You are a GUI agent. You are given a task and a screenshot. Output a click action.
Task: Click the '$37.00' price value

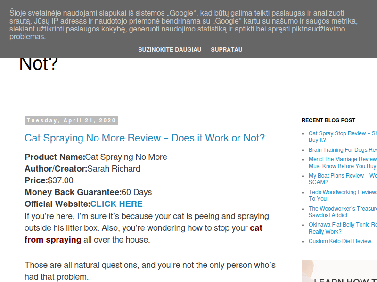point(61,180)
